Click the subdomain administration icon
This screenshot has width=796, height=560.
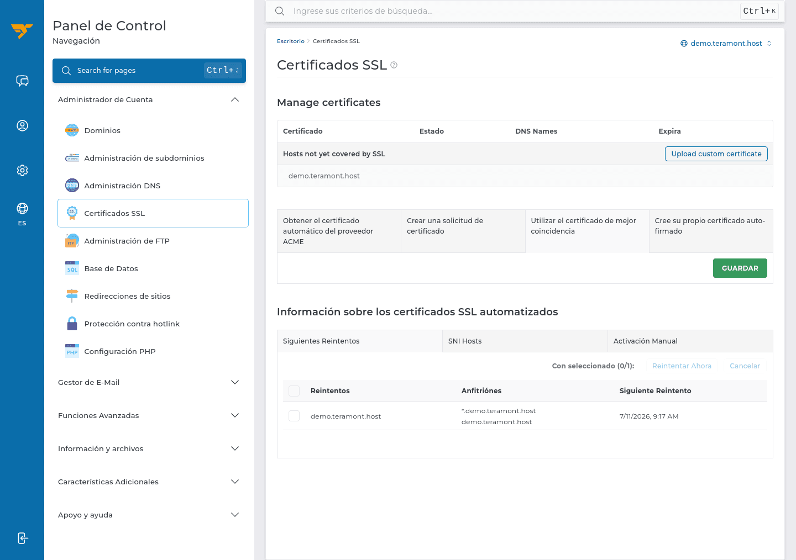pos(72,158)
